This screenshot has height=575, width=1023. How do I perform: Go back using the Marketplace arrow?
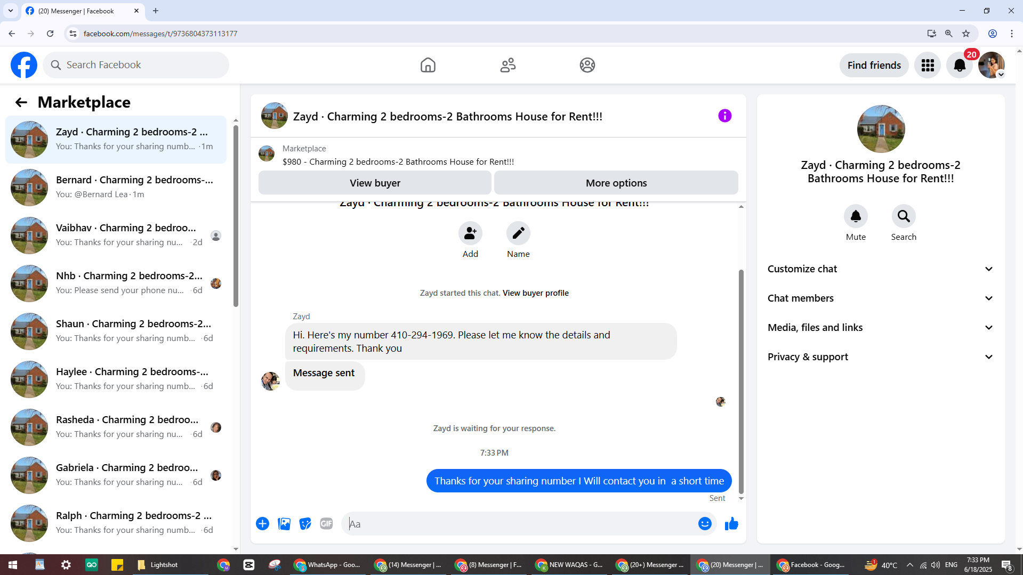pos(21,102)
